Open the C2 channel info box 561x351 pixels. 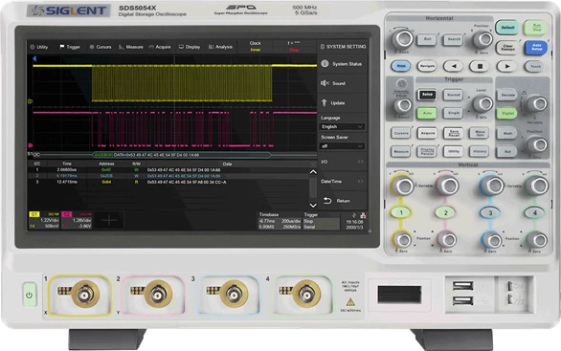coord(77,220)
